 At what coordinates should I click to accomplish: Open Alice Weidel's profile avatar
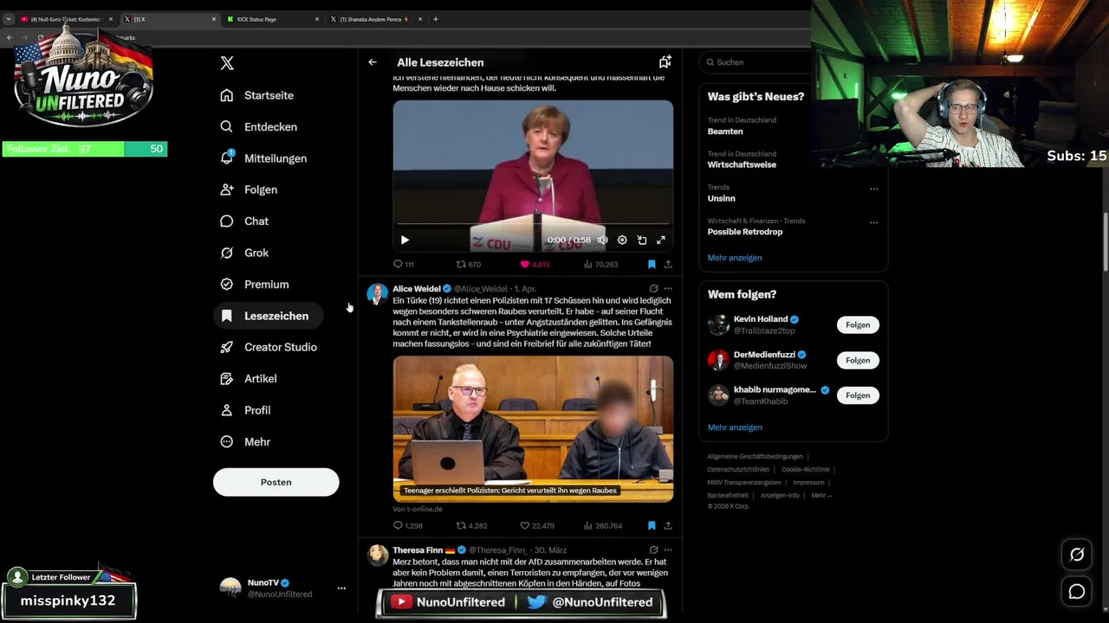[377, 293]
